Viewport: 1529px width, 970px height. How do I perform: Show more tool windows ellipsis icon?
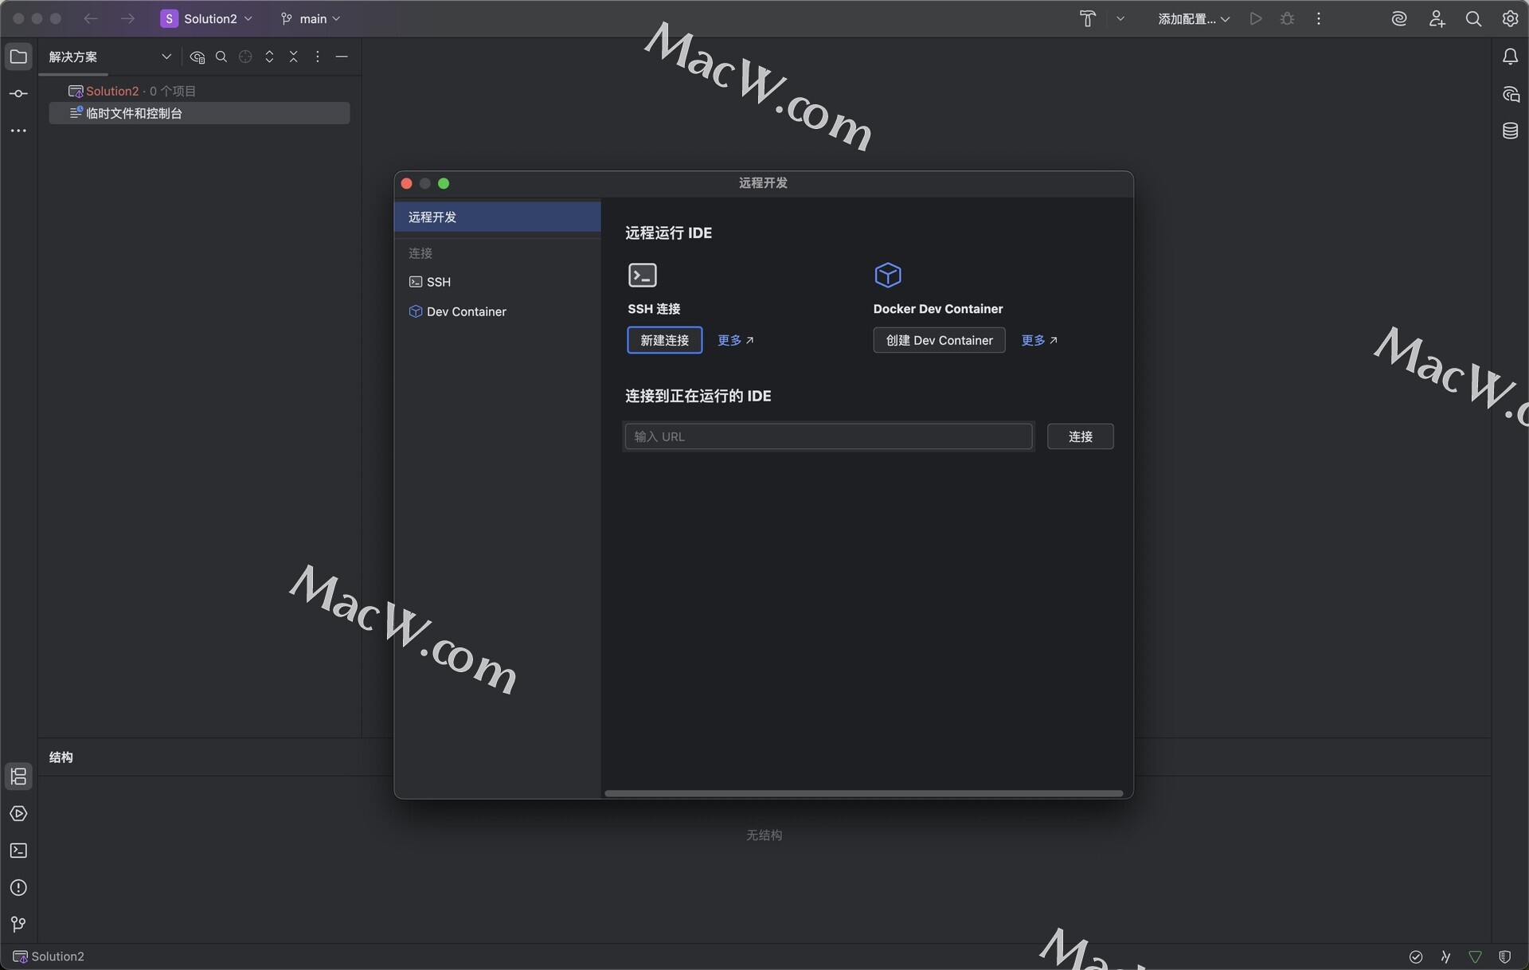coord(18,131)
